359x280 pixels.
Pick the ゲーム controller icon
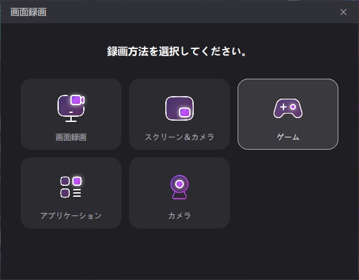288,108
